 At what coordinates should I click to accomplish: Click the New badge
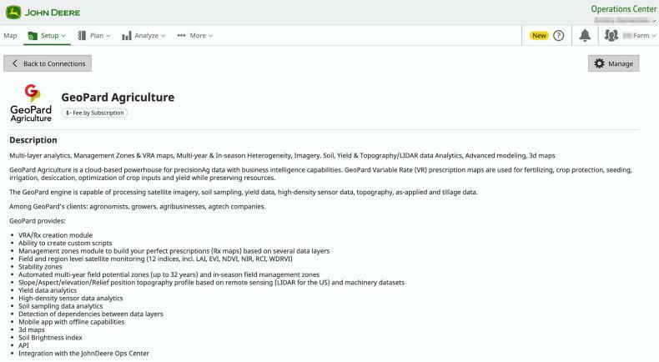click(x=539, y=36)
